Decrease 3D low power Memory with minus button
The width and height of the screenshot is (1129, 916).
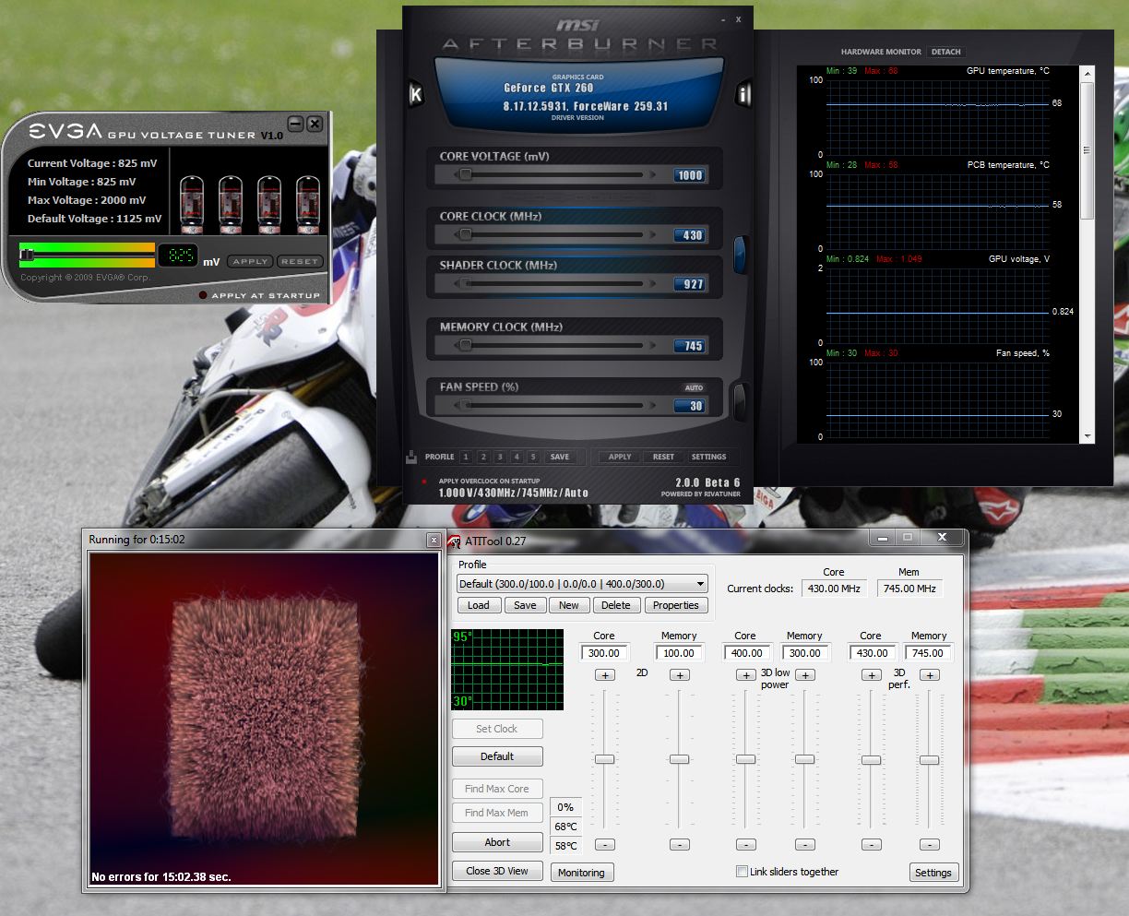coord(805,844)
